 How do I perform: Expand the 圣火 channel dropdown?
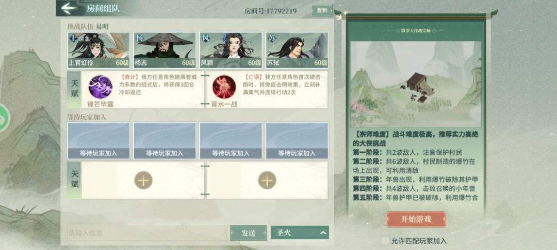tap(300, 233)
